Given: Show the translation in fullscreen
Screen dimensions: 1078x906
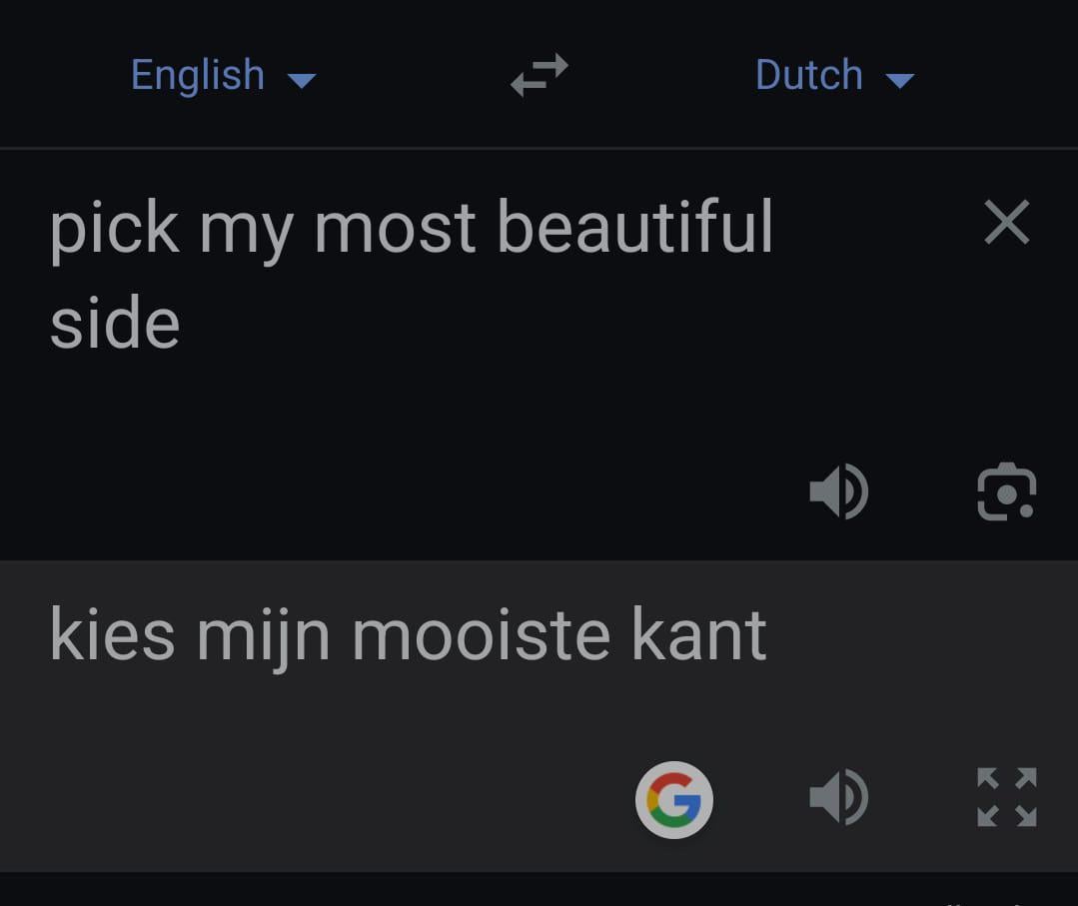Looking at the screenshot, I should (1006, 798).
